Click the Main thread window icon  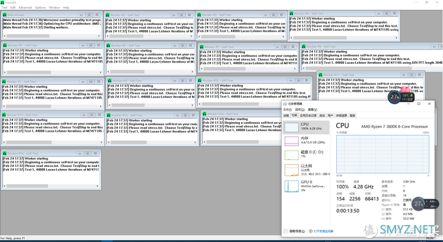(5, 15)
